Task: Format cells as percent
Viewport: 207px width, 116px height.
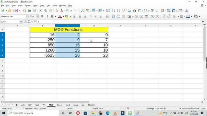Action: (136, 16)
